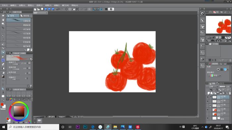Click the Open file icon in top toolbar
232x130 pixels.
[x=38, y=9]
